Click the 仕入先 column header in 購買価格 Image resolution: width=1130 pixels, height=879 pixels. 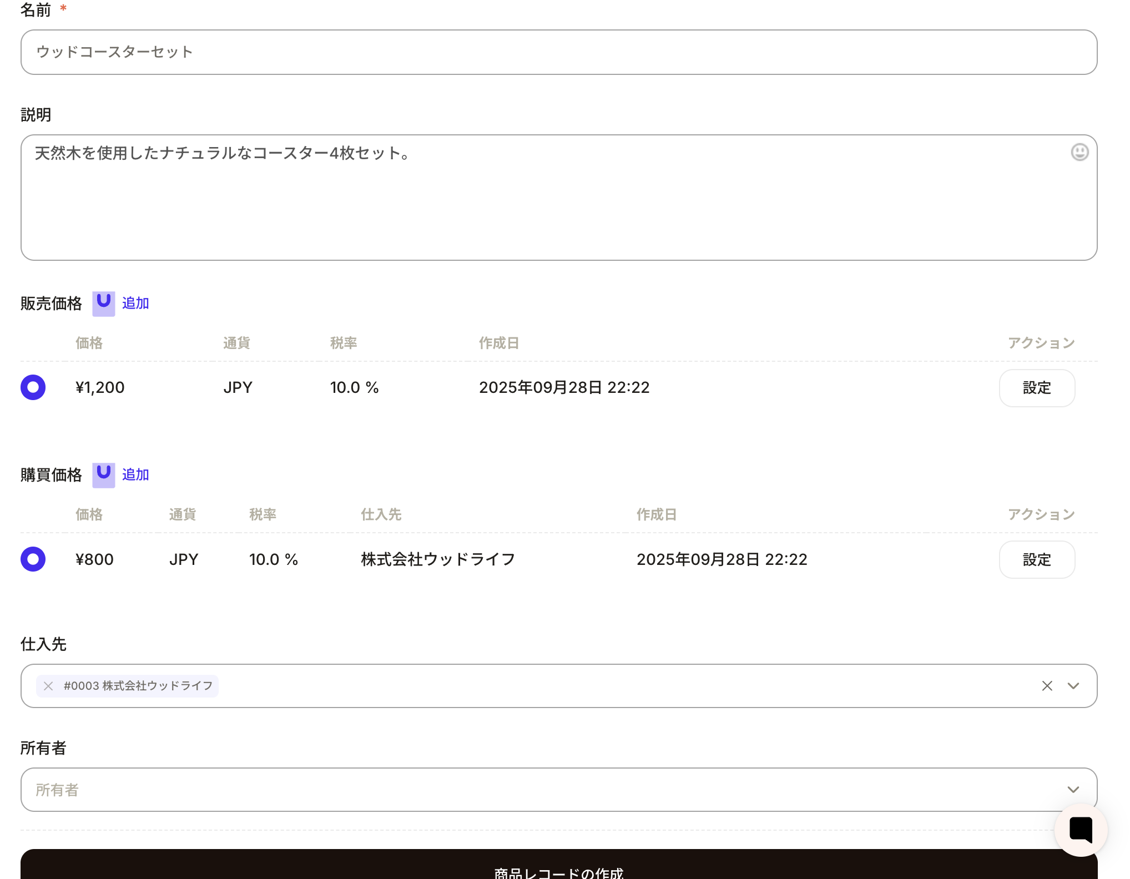(381, 514)
